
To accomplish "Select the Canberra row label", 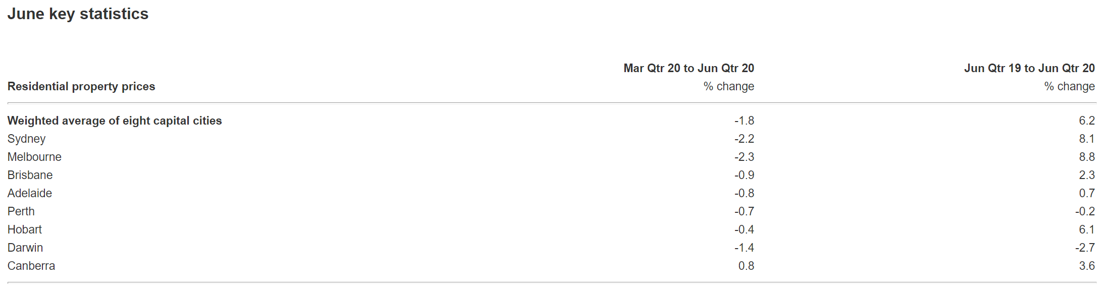I will [31, 266].
